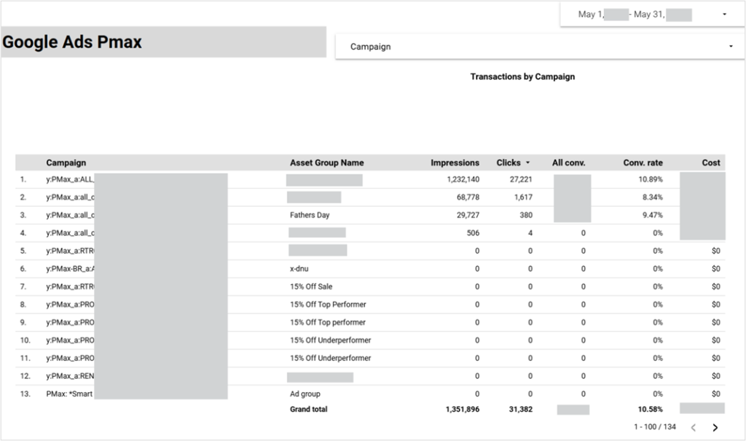The height and width of the screenshot is (441, 746).
Task: Click the Transactions by Campaign chart title
Action: pyautogui.click(x=522, y=77)
